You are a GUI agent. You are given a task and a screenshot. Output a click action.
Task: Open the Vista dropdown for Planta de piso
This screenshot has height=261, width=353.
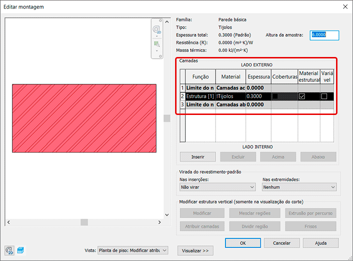133,251
